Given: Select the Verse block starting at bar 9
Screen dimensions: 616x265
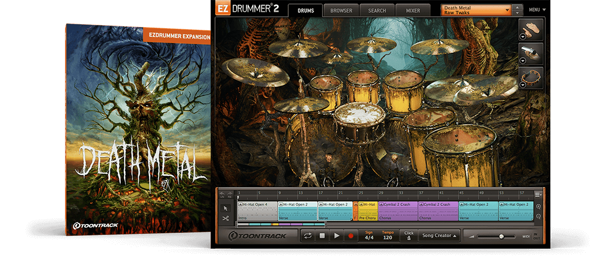Looking at the screenshot, I should [x=298, y=211].
